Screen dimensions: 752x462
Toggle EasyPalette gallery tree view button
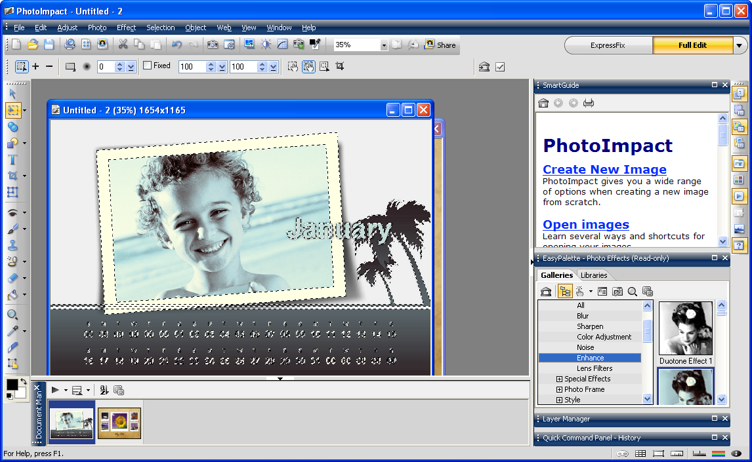[565, 292]
